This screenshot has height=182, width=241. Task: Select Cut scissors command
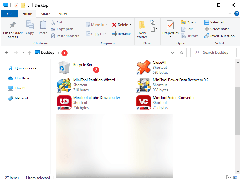click(x=57, y=22)
